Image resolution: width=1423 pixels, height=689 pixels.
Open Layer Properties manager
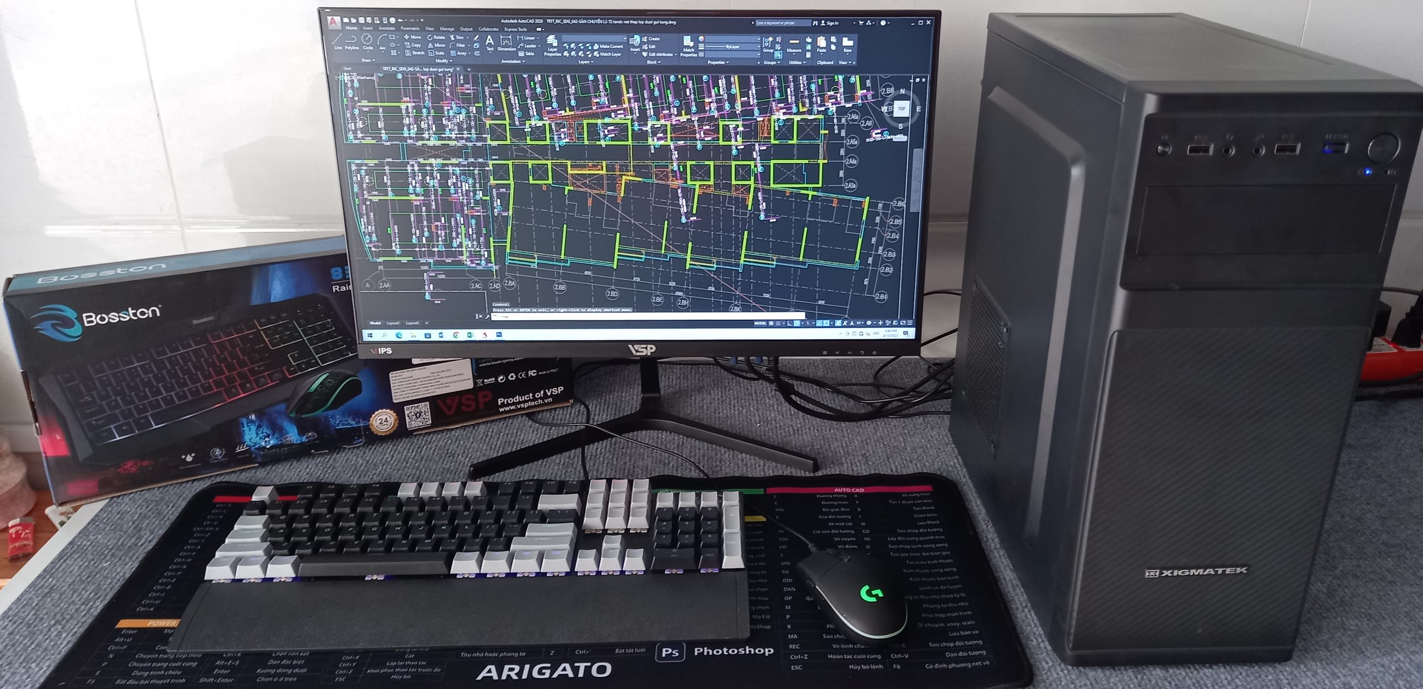(x=552, y=46)
